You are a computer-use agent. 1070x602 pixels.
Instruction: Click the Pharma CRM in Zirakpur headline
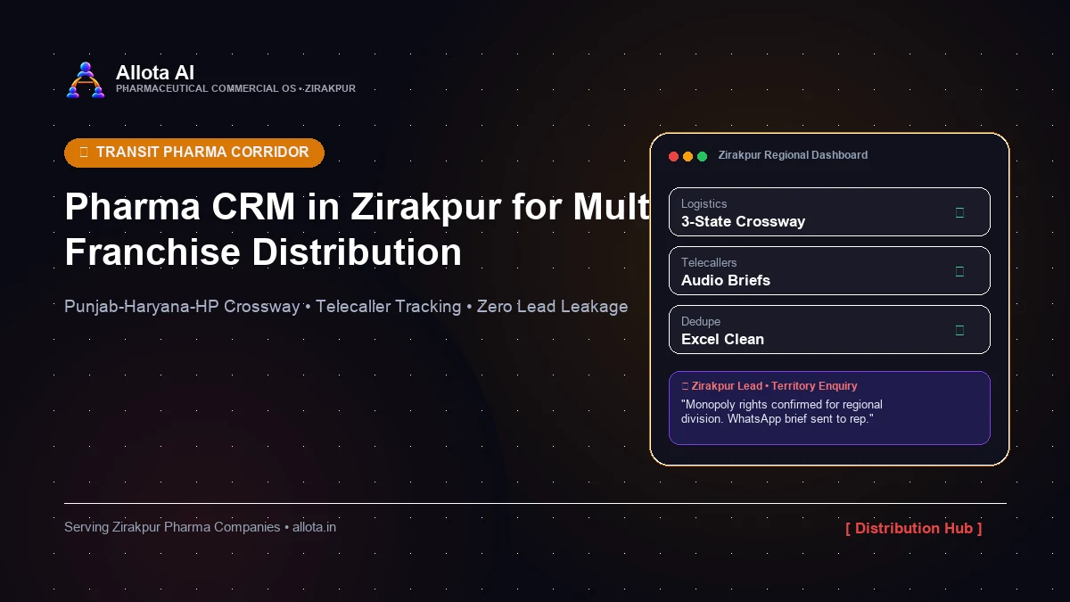pyautogui.click(x=358, y=229)
